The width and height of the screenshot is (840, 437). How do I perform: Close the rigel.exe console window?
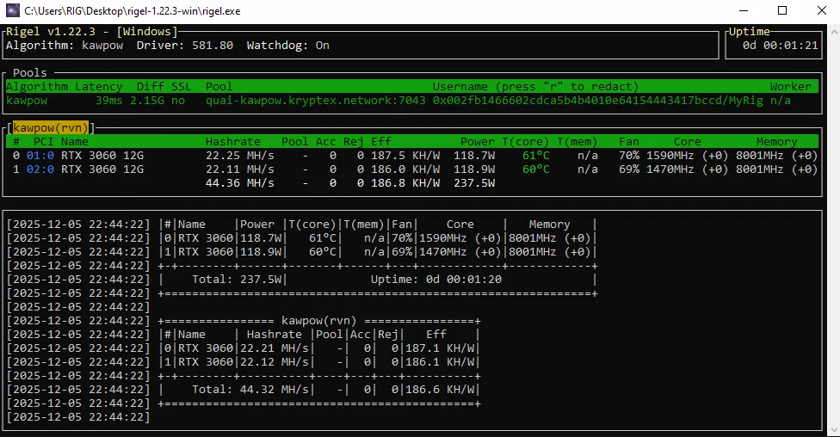(x=820, y=11)
